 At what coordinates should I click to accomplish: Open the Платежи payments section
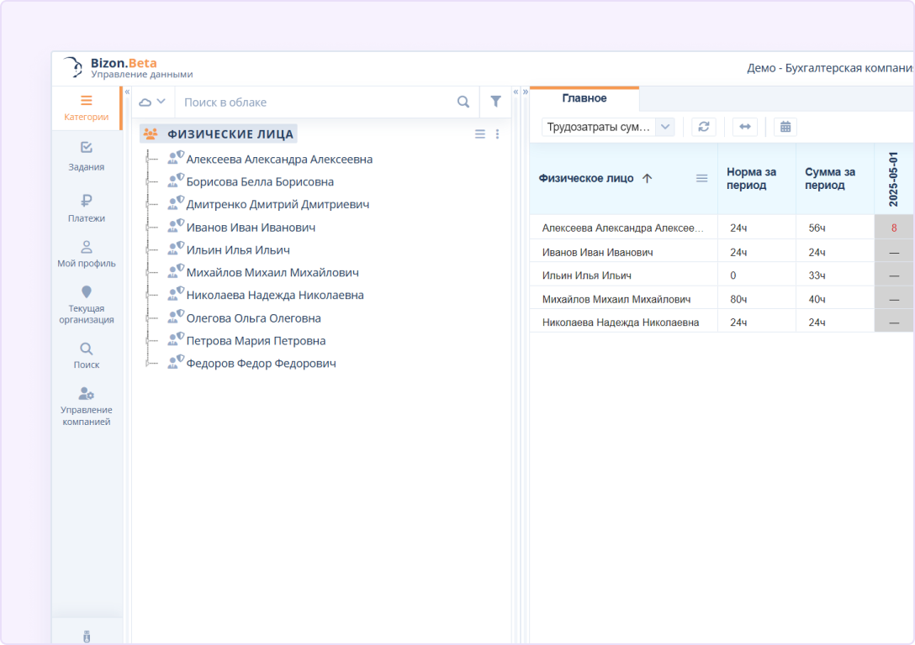point(86,207)
